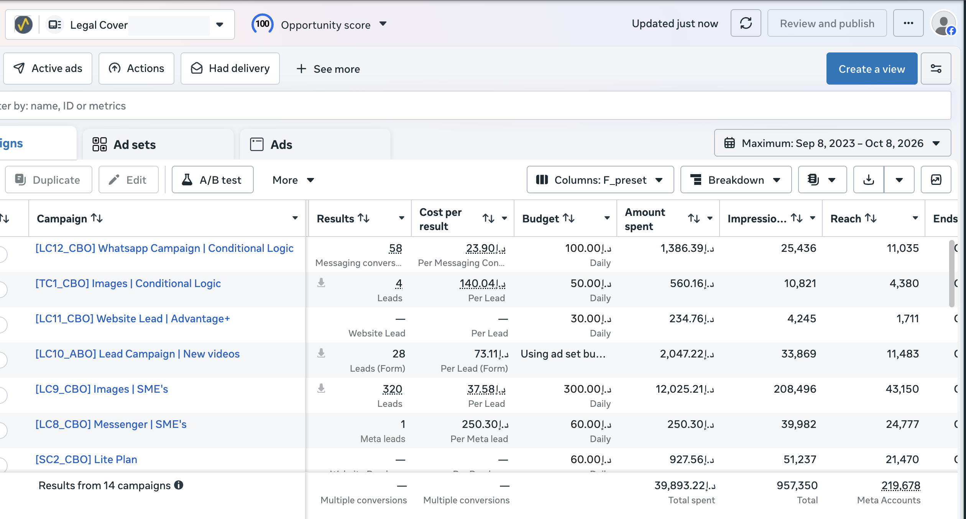Click See more filters button
The height and width of the screenshot is (519, 966).
pos(328,69)
